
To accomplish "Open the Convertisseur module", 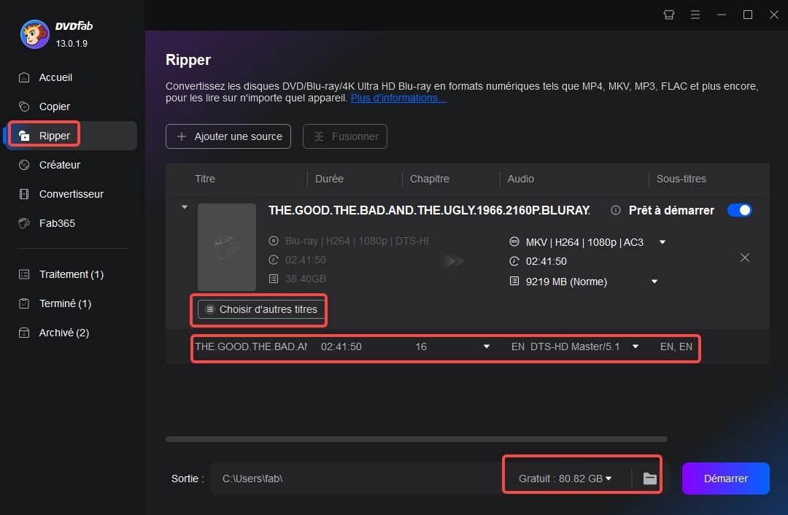I will point(71,194).
